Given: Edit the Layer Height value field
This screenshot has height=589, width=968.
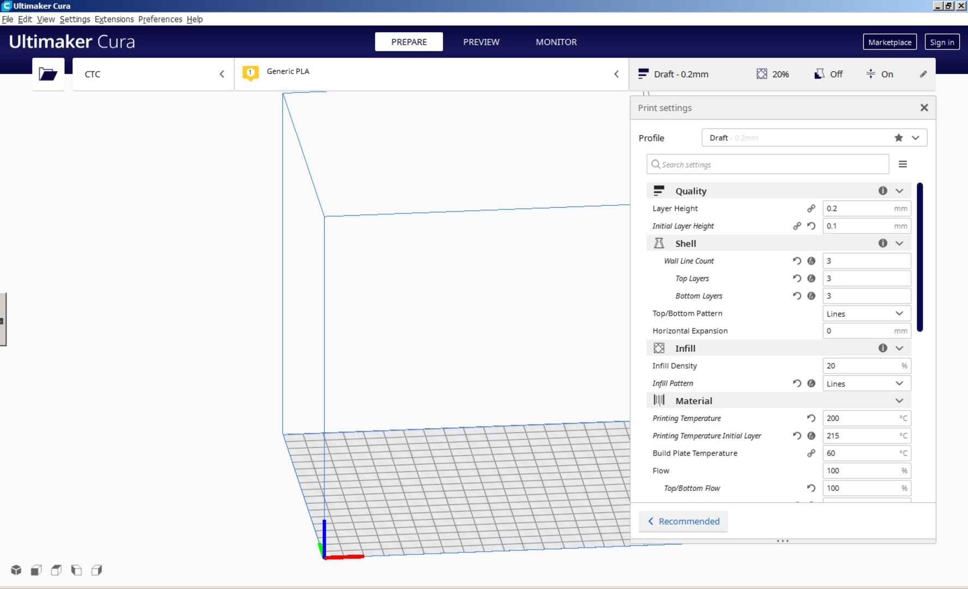Looking at the screenshot, I should click(x=867, y=208).
